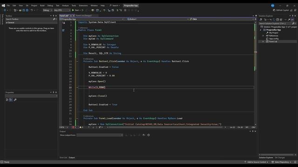
Task: Click the Search button in title bar
Action: pyautogui.click(x=115, y=6)
